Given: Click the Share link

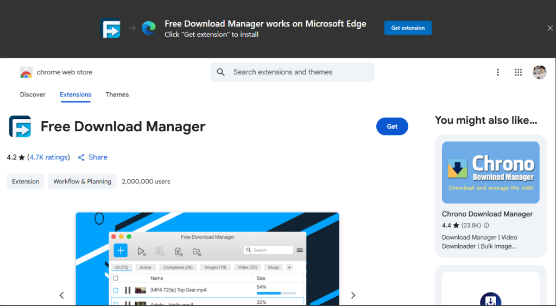Looking at the screenshot, I should (x=98, y=157).
